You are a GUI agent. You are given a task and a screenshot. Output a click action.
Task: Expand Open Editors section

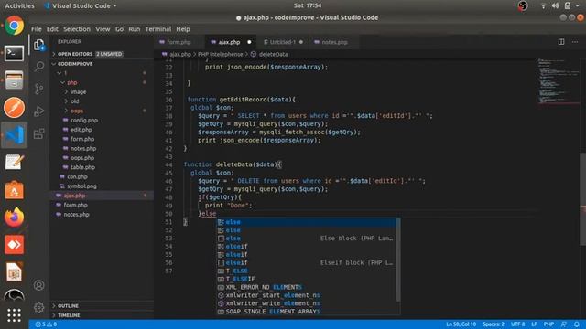[x=90, y=54]
